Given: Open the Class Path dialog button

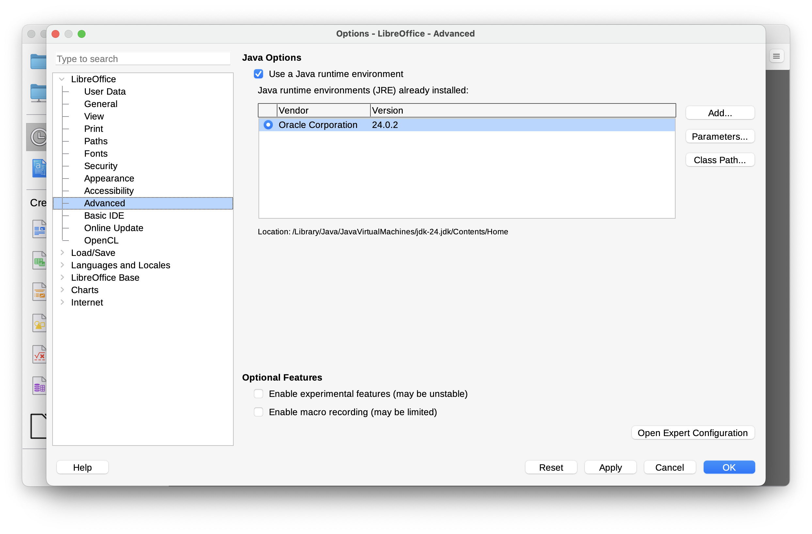Looking at the screenshot, I should (x=720, y=160).
